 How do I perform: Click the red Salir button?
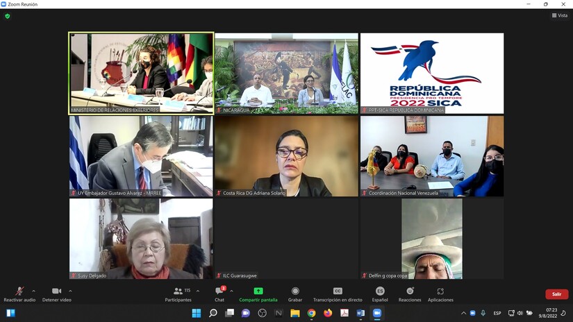tap(556, 294)
